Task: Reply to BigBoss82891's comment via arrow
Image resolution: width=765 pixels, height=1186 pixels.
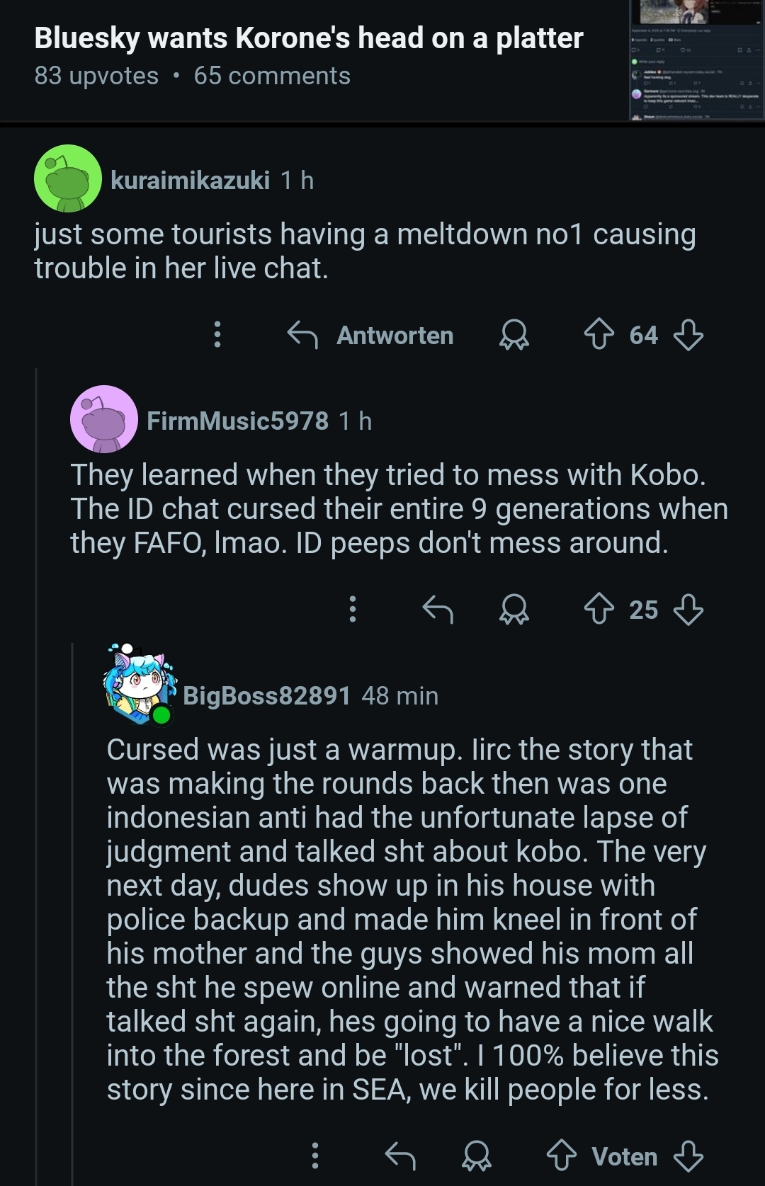Action: tap(400, 1156)
